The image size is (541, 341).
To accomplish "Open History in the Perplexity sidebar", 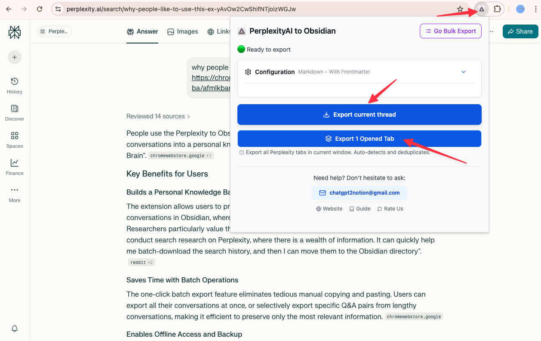I will coord(15,85).
